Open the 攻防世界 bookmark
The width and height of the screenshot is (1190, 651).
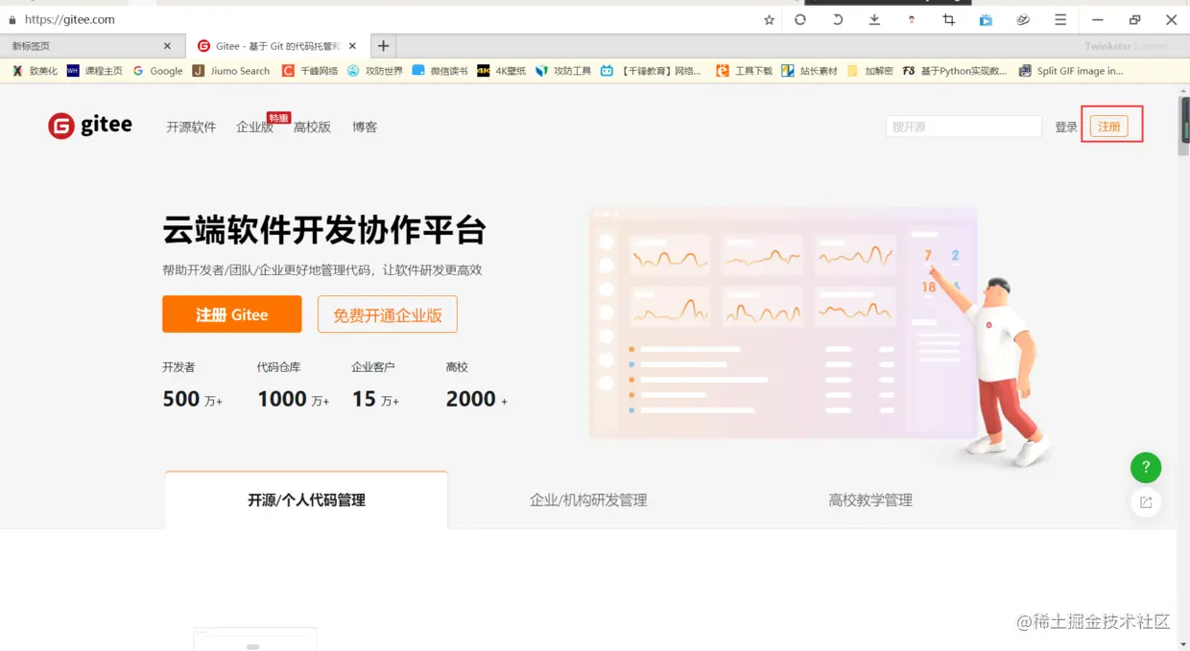pyautogui.click(x=375, y=71)
